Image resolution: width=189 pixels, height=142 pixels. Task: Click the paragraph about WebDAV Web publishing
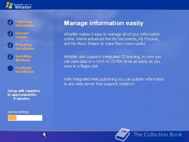pos(114,82)
